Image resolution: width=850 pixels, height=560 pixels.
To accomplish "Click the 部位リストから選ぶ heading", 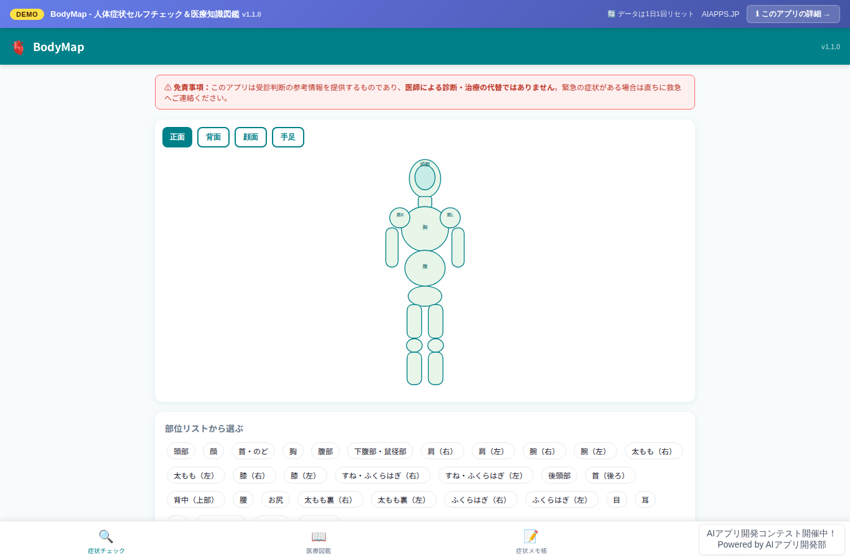I will (204, 429).
